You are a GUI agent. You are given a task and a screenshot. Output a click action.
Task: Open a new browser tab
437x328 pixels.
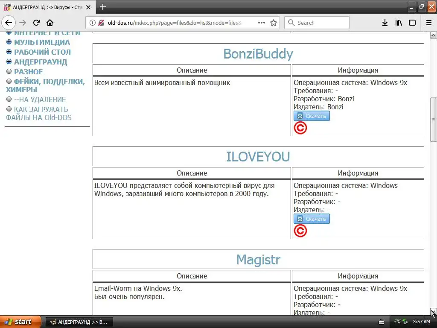point(102,7)
